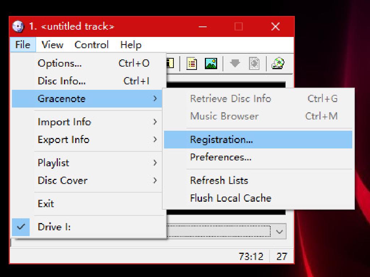Screen dimensions: 370x277
Task: Choose Refresh Lists menu entry
Action: coord(258,180)
